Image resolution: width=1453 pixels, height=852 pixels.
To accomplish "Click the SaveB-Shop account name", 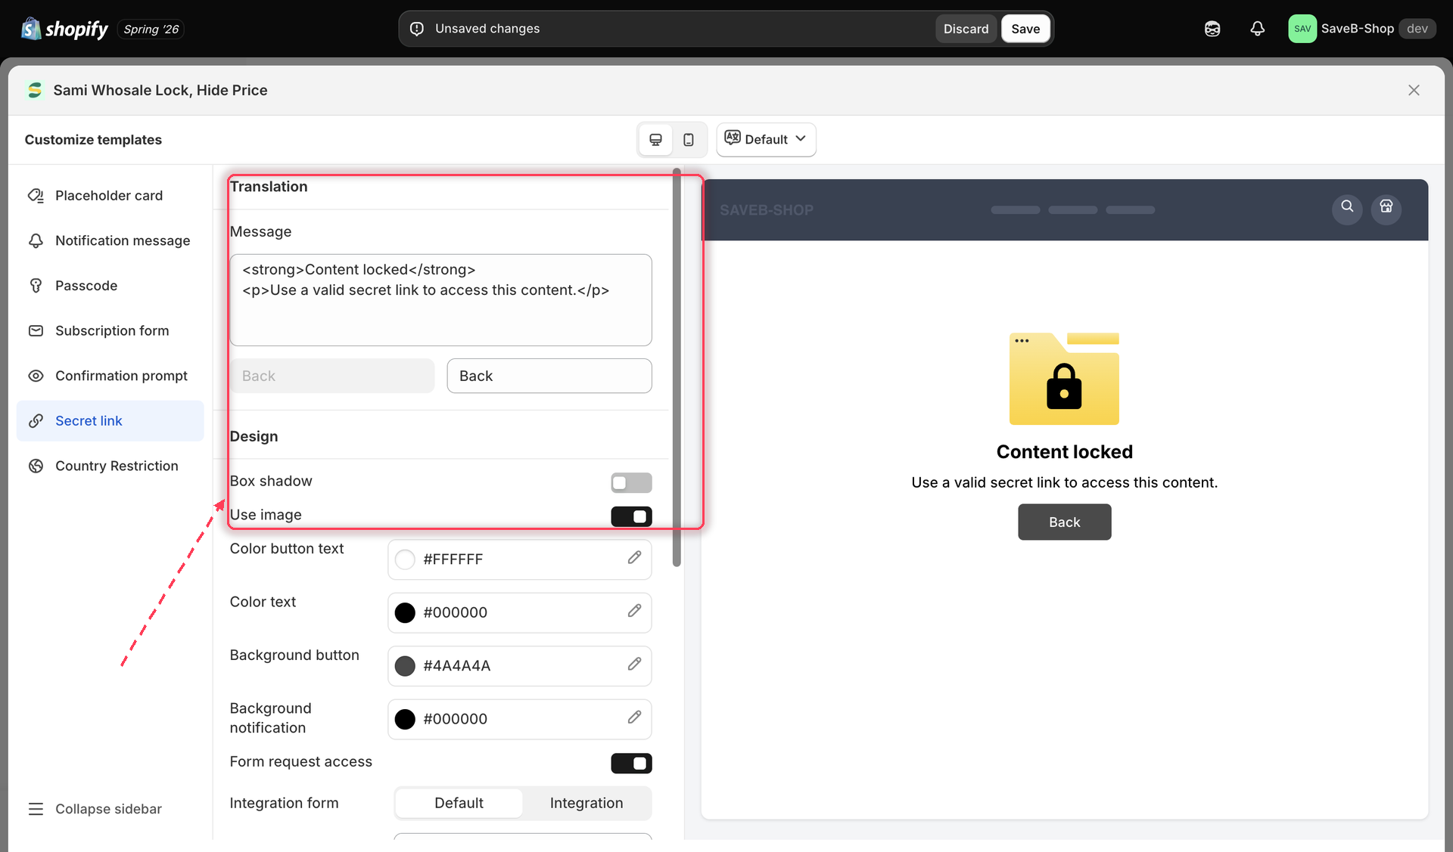I will click(x=1357, y=29).
